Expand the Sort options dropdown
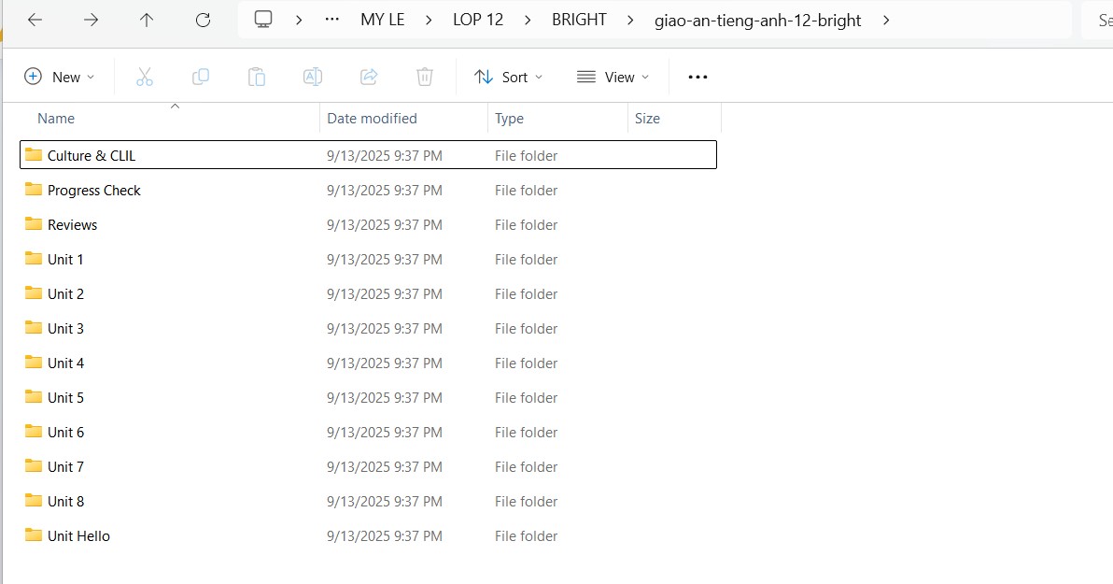This screenshot has width=1113, height=584. 508,78
